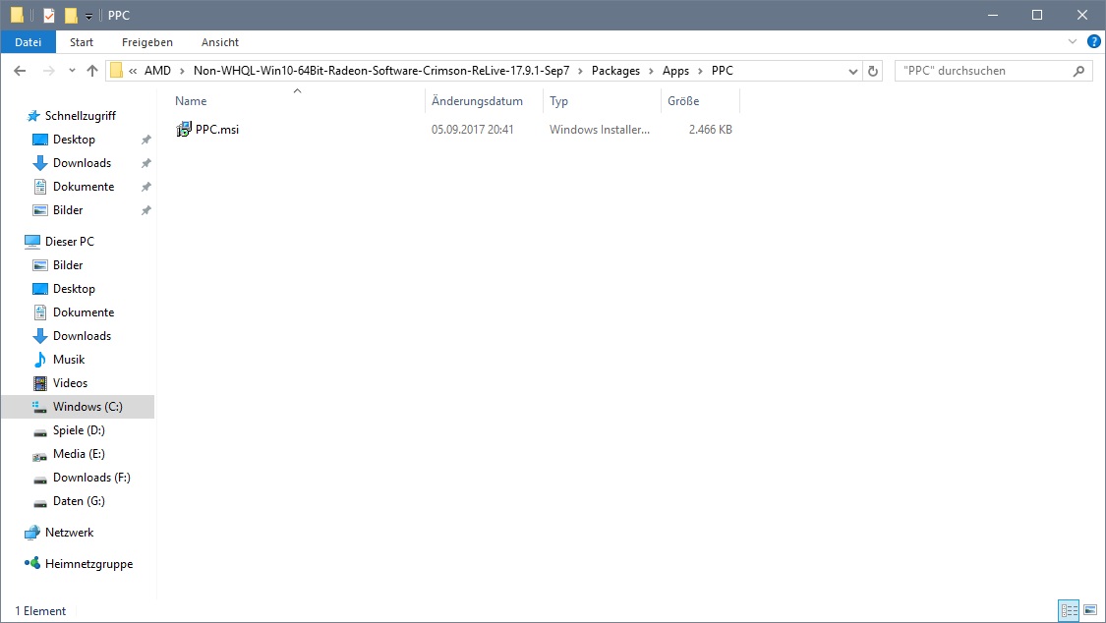The height and width of the screenshot is (623, 1106).
Task: Click the Schnellzugriff star icon
Action: coord(32,116)
